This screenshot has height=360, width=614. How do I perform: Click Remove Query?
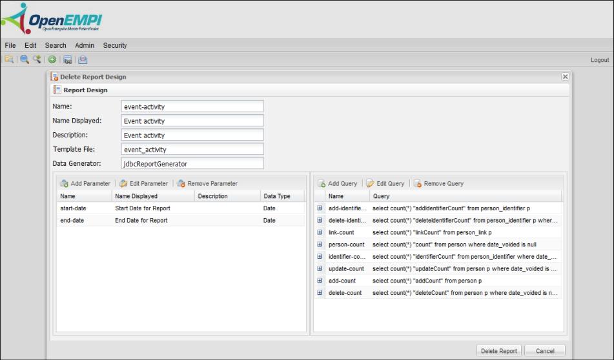point(438,183)
